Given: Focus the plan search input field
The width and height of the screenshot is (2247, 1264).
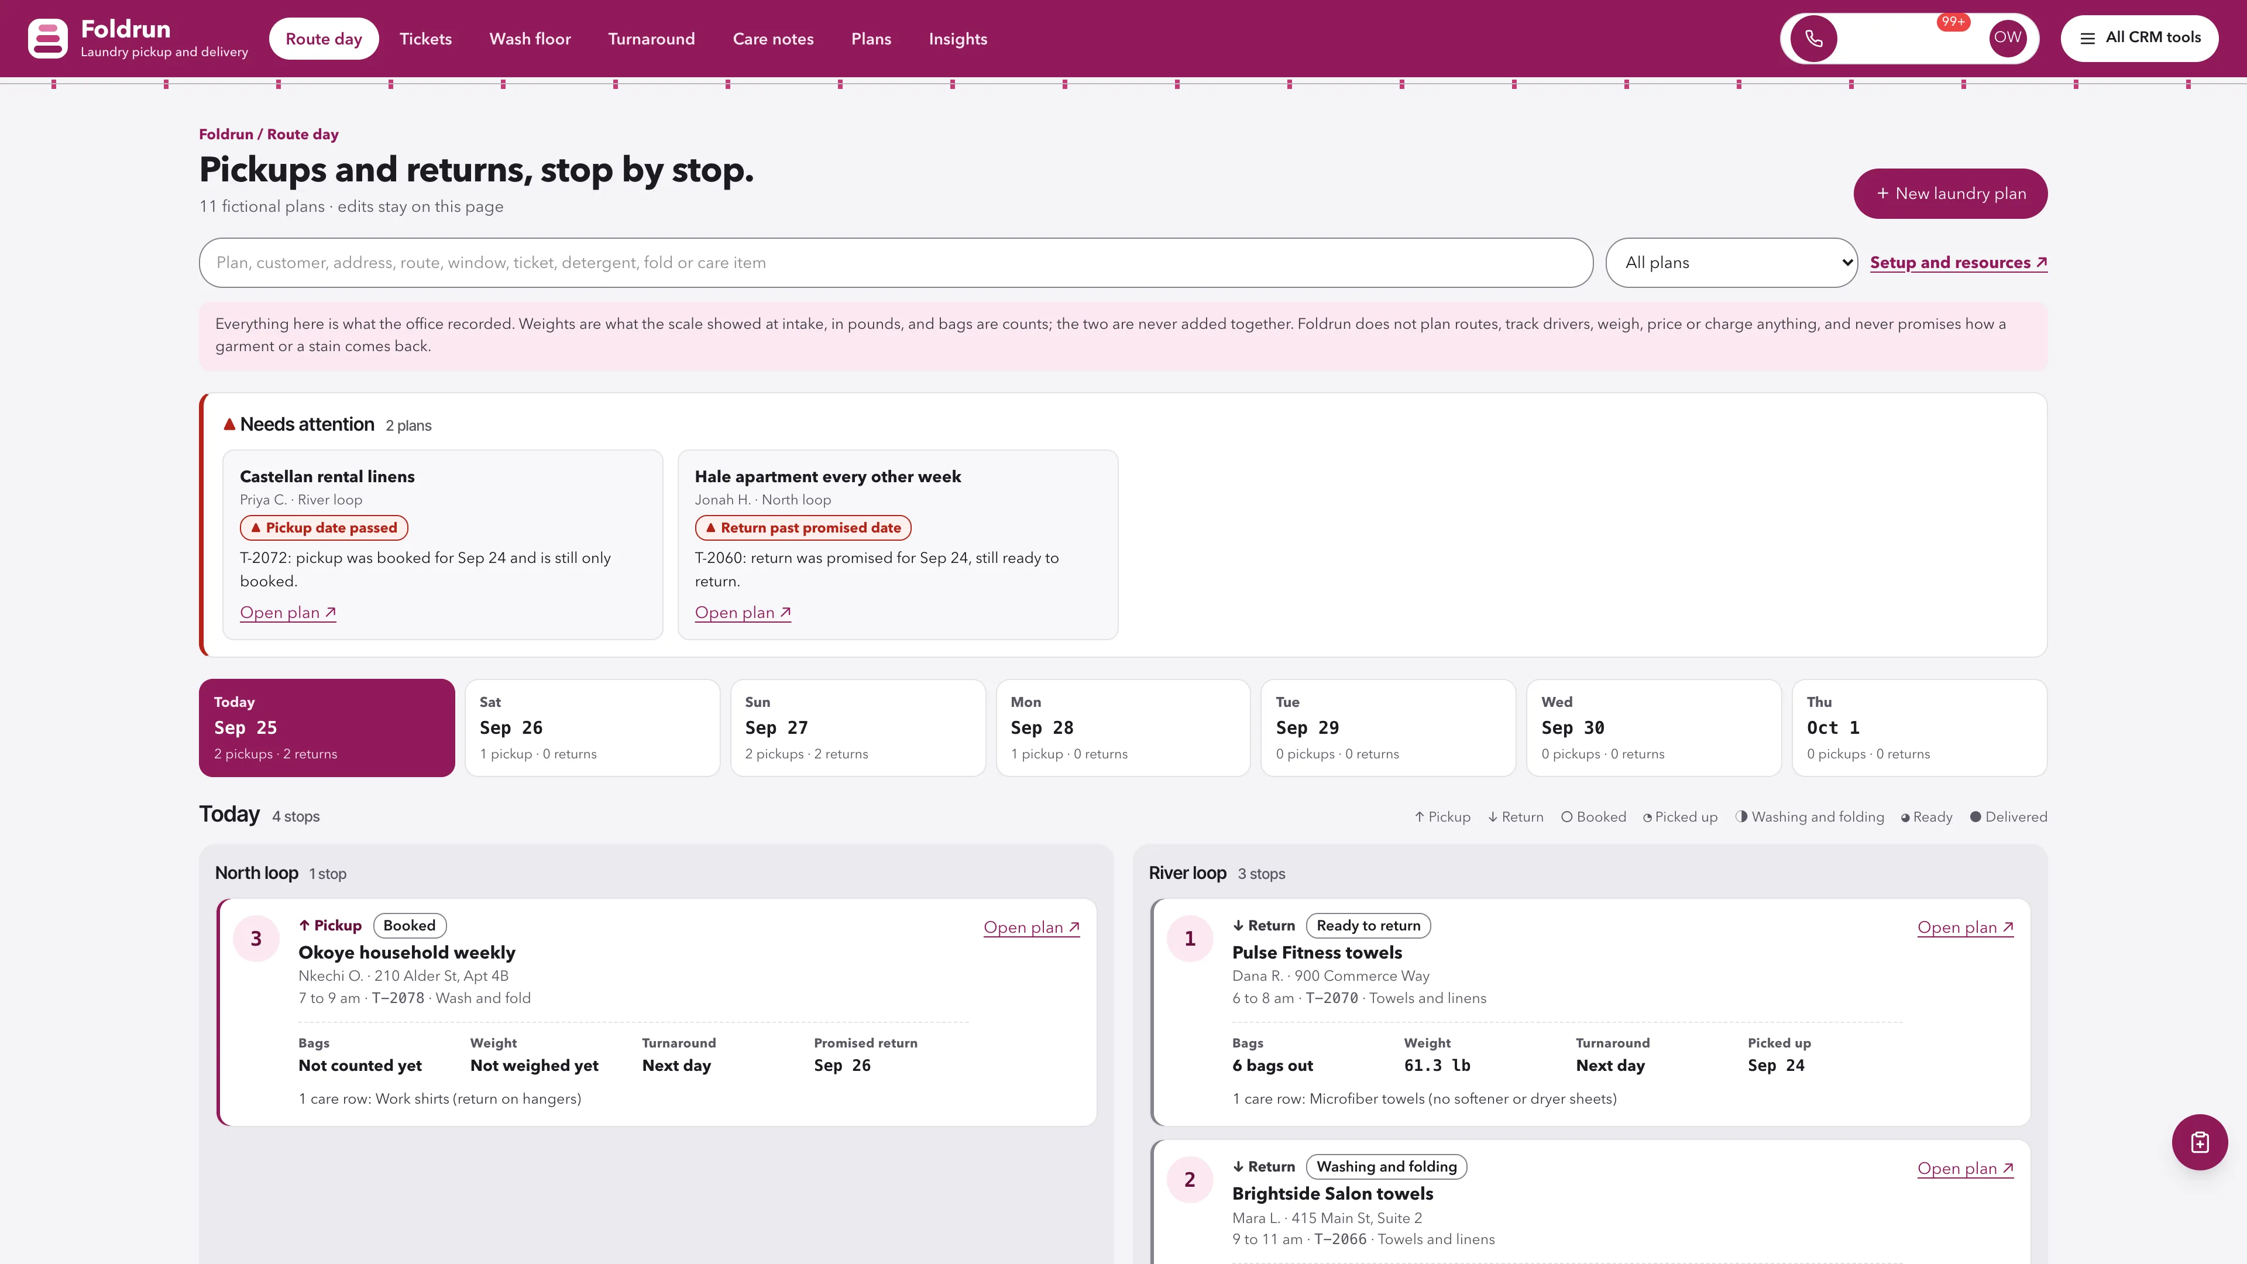Looking at the screenshot, I should click(896, 263).
